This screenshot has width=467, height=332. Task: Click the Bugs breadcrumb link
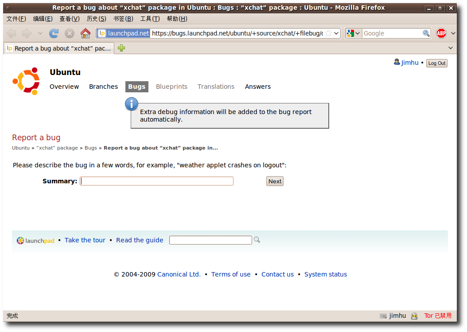[x=90, y=148]
